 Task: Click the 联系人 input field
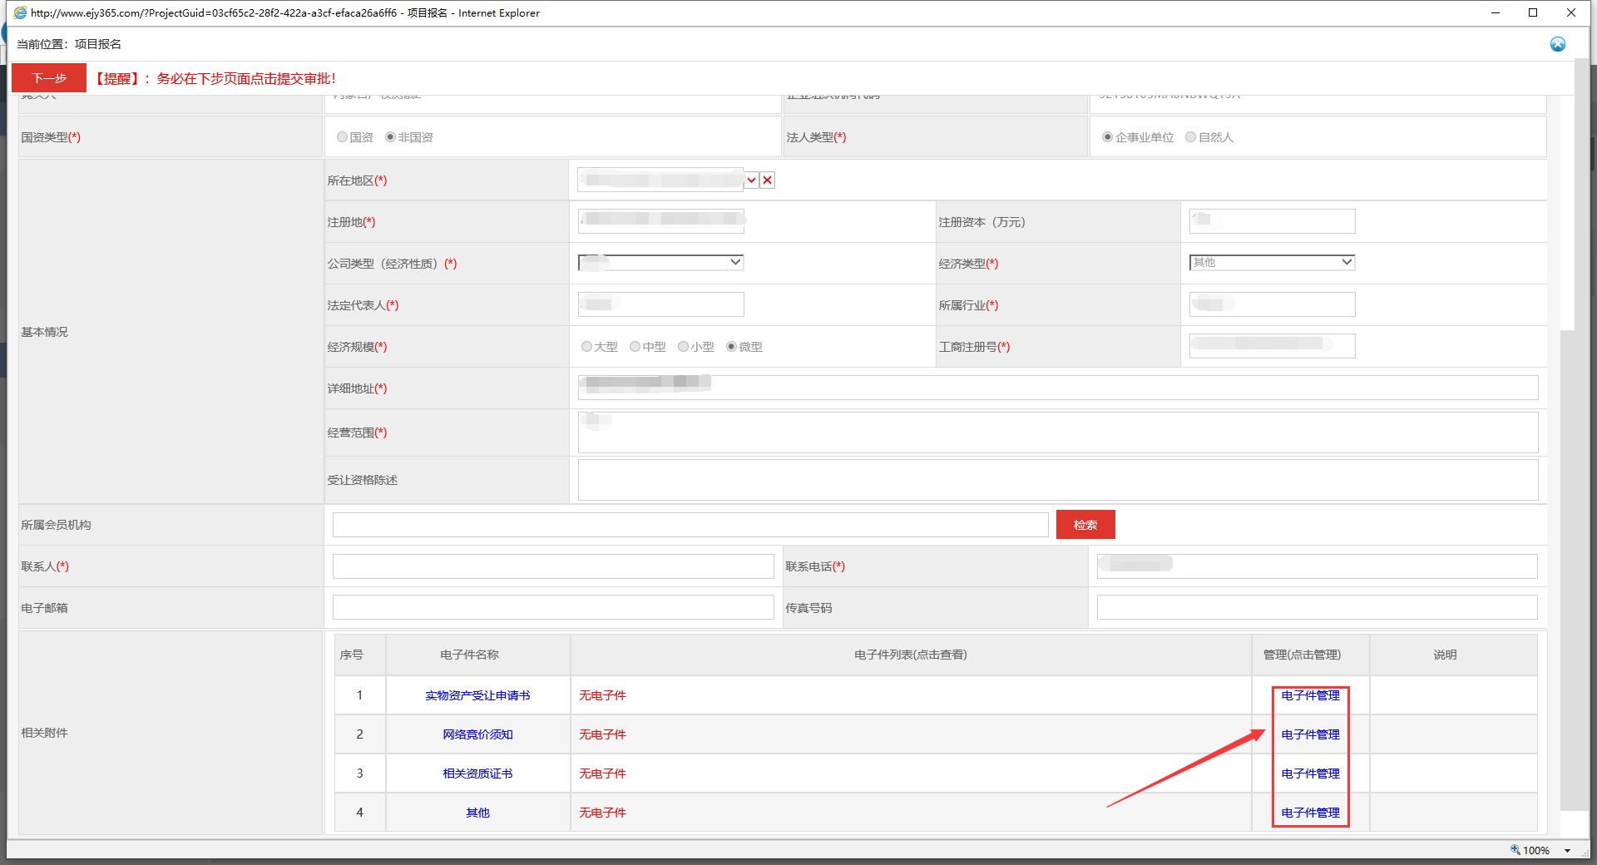pyautogui.click(x=553, y=566)
